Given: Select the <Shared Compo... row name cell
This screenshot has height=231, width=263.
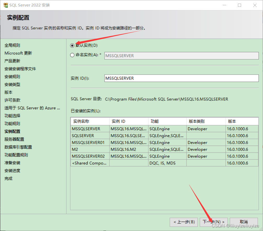Looking at the screenshot, I should tap(90, 163).
